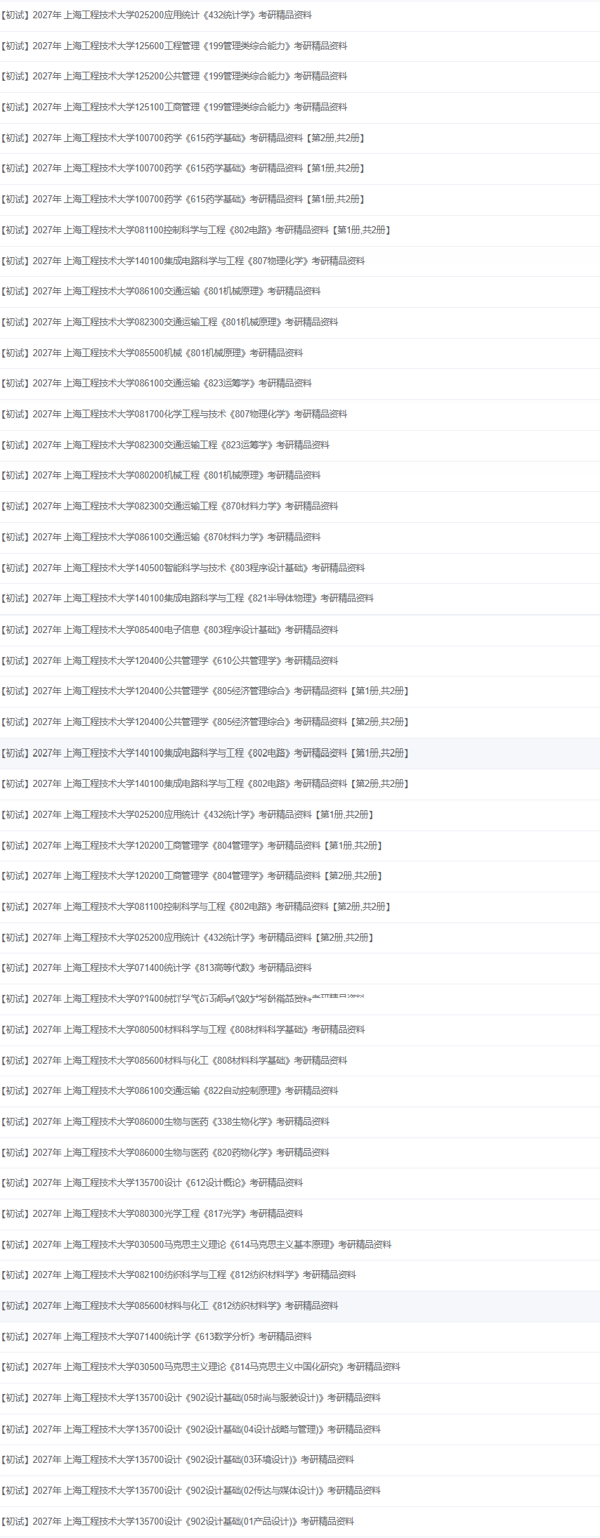Open 120400公共管理学《805经济管理综合》第1册 link

204,691
